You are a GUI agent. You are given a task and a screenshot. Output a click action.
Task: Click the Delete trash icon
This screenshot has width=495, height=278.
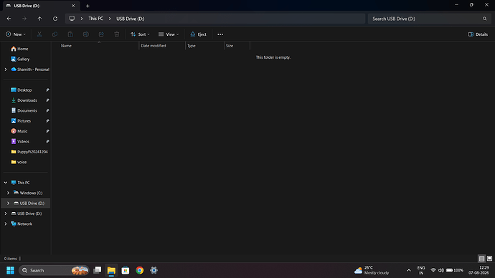click(117, 34)
